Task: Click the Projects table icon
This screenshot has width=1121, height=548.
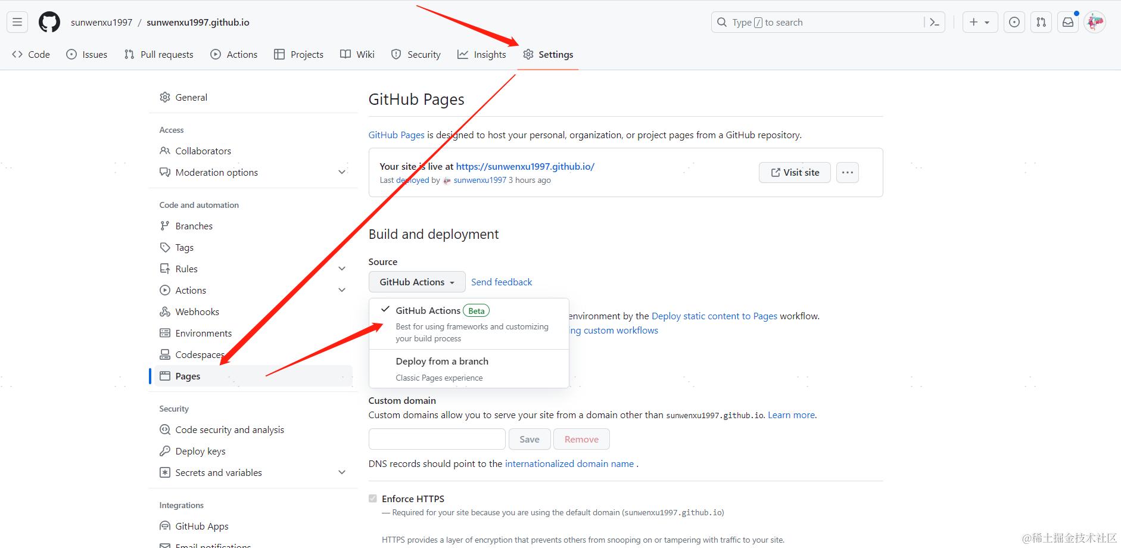Action: point(279,54)
